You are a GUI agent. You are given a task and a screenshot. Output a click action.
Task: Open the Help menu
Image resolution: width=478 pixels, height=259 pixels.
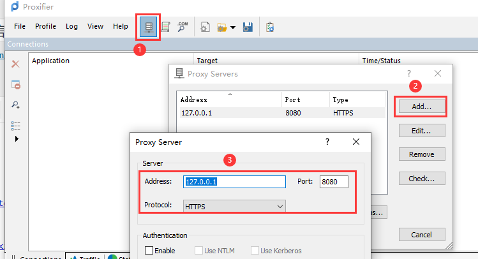[121, 27]
